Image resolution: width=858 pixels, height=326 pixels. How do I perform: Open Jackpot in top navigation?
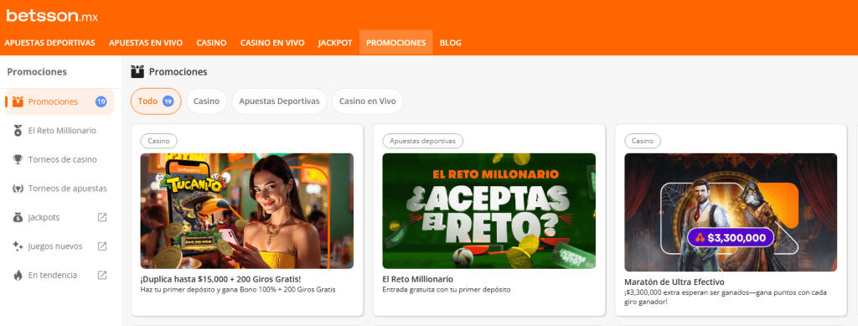coord(335,43)
